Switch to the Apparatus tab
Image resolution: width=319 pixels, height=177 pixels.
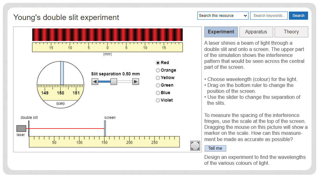(256, 32)
